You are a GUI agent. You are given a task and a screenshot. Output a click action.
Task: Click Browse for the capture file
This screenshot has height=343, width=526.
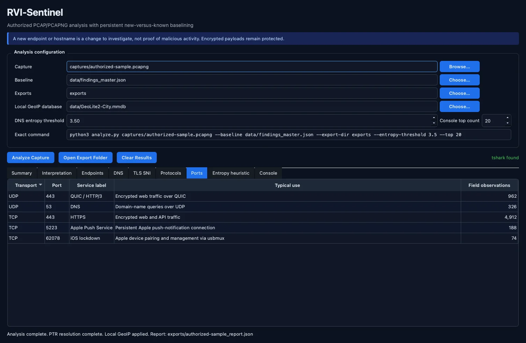click(x=459, y=66)
